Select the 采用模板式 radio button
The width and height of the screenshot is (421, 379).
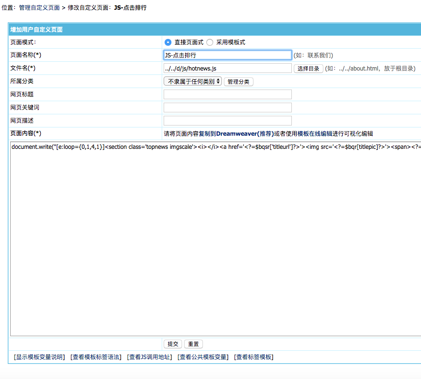point(210,42)
